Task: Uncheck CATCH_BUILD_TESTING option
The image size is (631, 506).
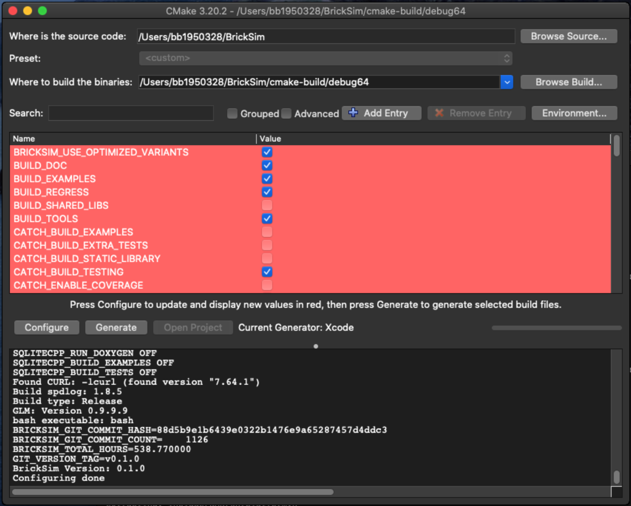Action: 267,272
